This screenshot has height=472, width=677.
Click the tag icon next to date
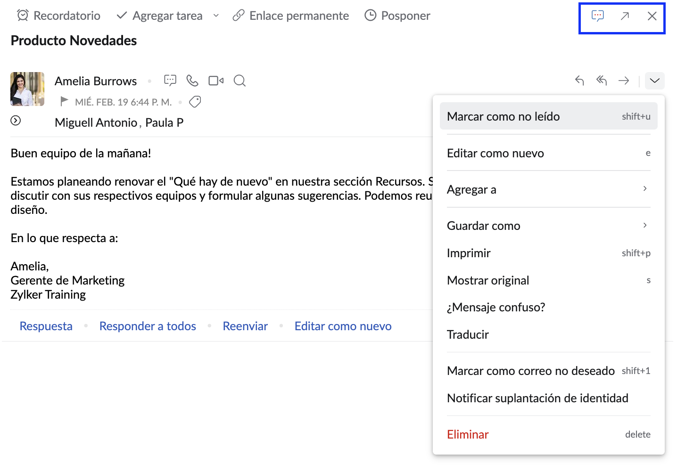point(195,102)
